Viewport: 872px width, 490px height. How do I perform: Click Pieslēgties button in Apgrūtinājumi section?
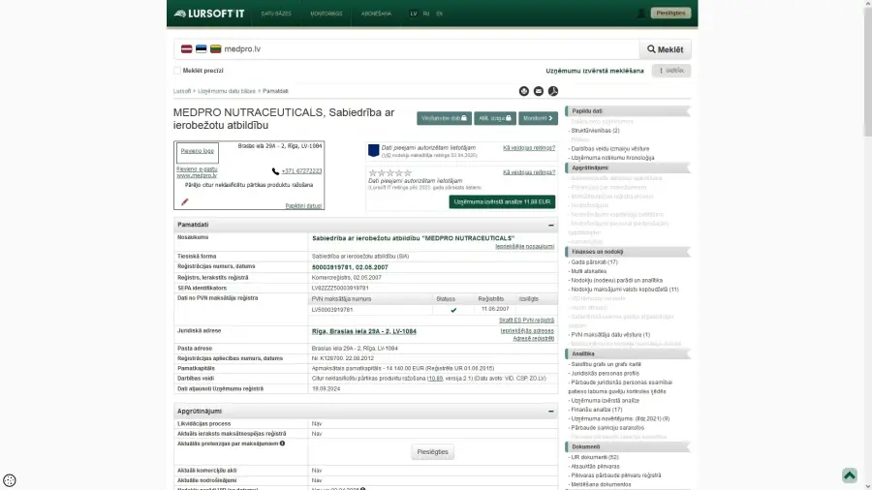point(433,451)
